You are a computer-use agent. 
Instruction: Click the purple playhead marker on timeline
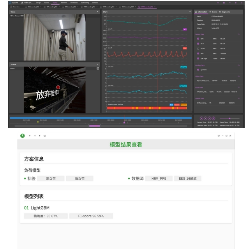[124, 122]
